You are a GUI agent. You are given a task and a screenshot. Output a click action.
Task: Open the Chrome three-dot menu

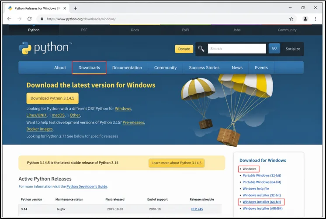316,19
